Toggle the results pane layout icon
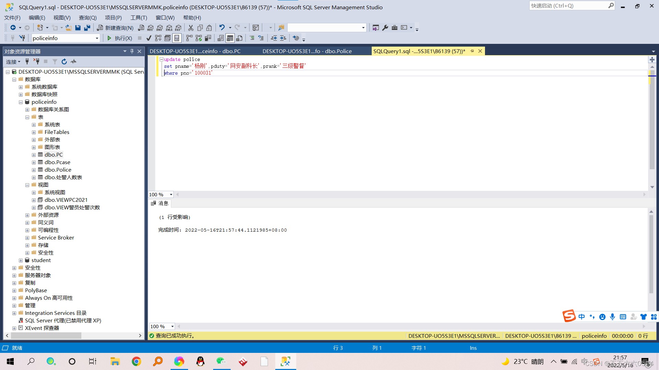659x370 pixels. tap(177, 38)
